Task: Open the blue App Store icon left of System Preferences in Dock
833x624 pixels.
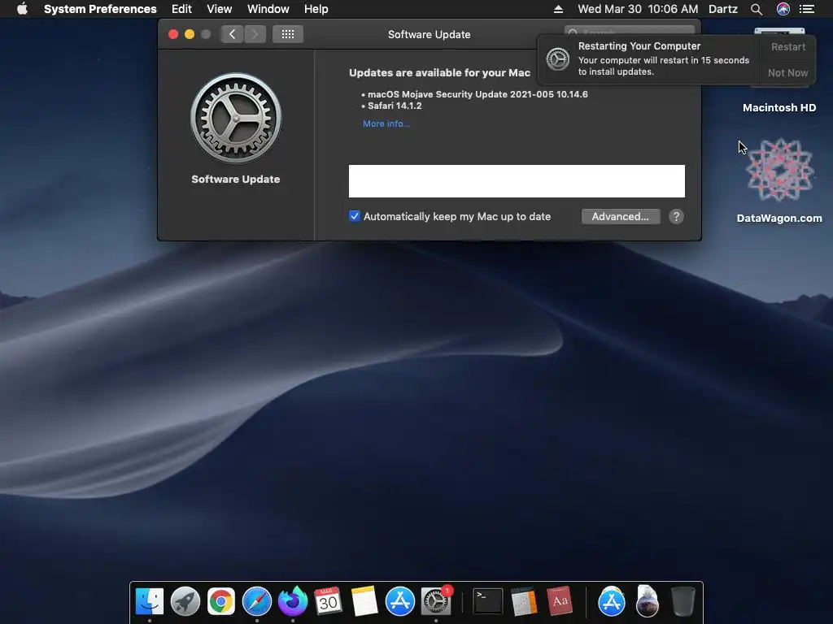Action: (x=399, y=601)
